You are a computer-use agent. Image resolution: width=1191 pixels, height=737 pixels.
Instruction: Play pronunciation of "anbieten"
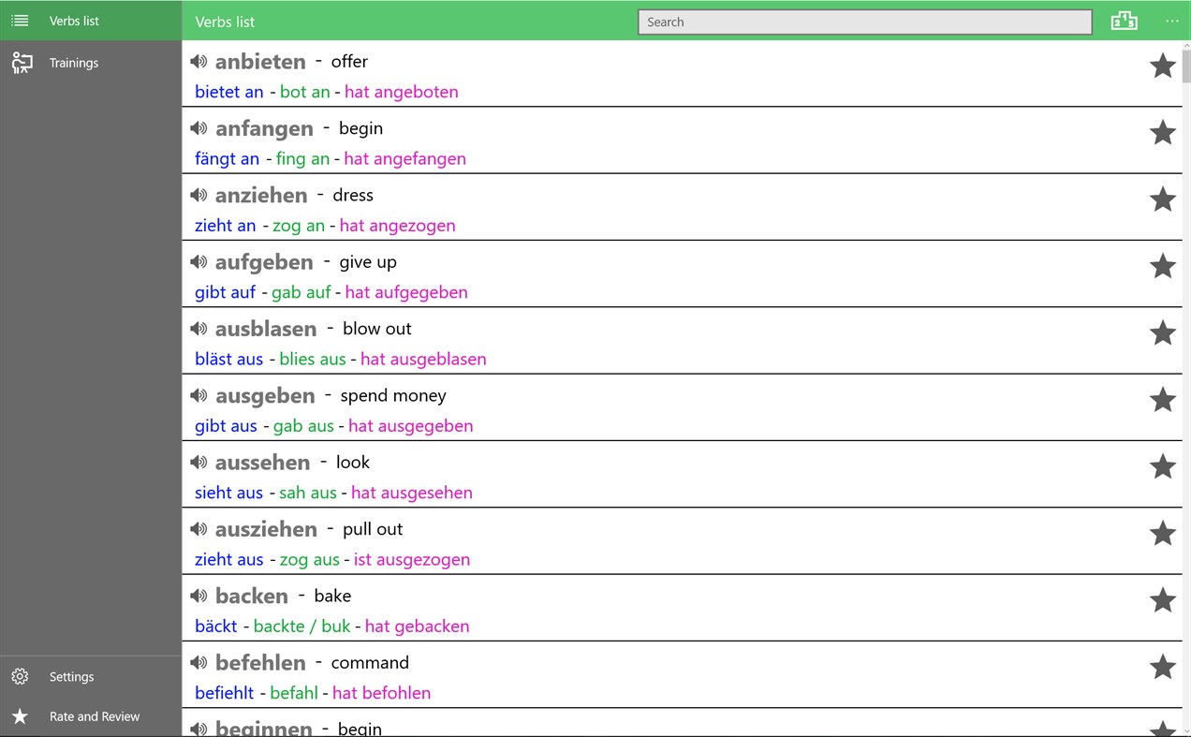(198, 61)
